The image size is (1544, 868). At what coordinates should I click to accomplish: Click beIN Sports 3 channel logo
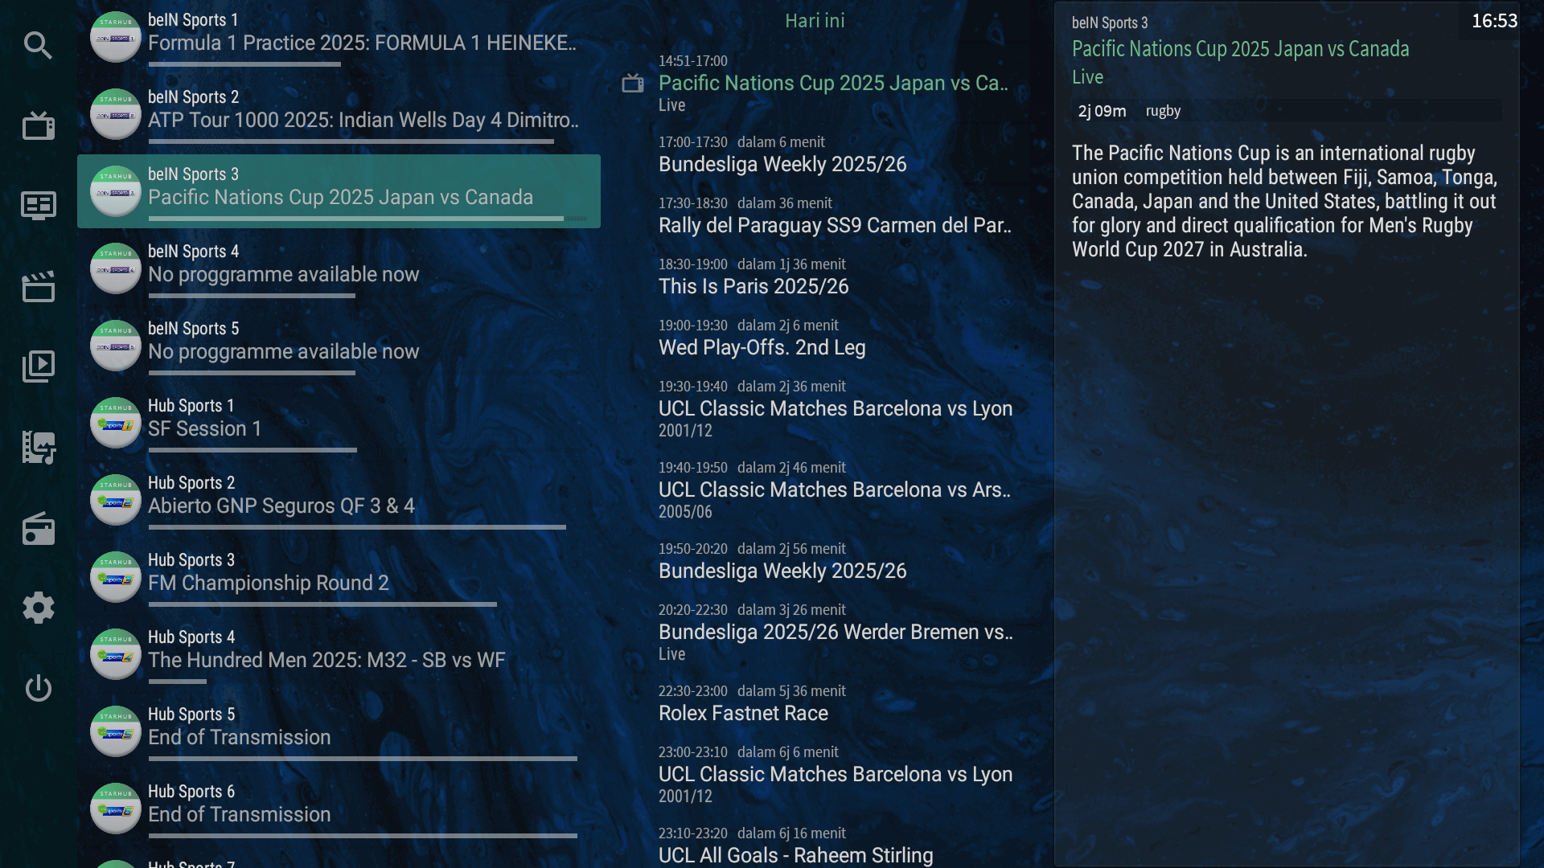116,191
